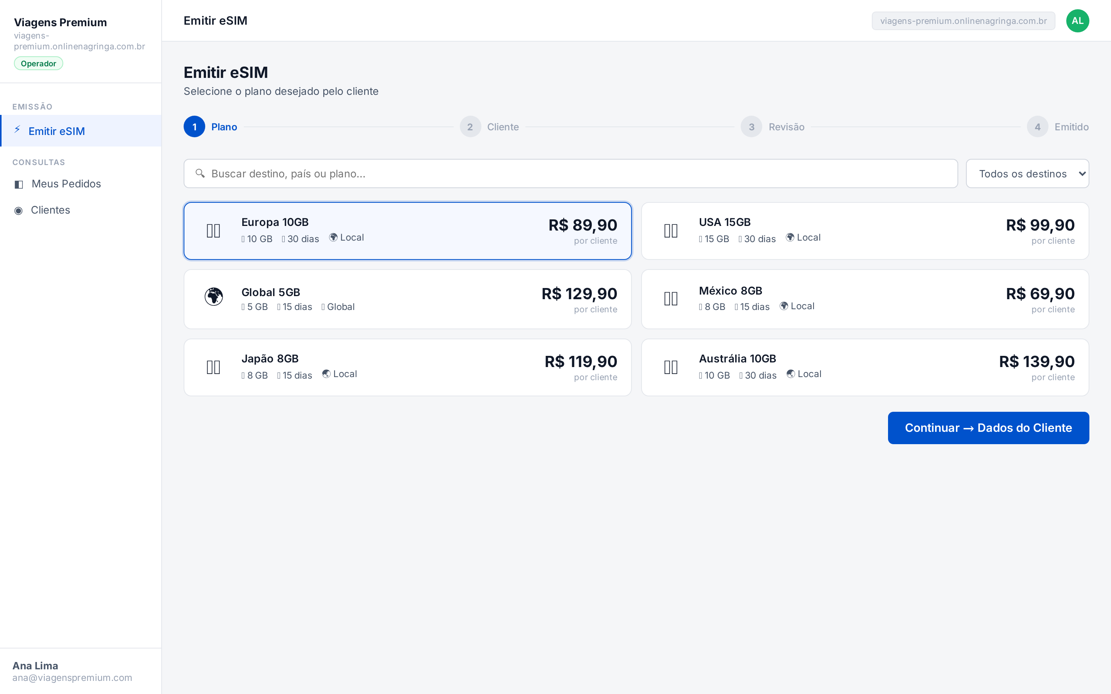This screenshot has width=1111, height=694.
Task: Click Viagens Premium title in sidebar
Action: coord(60,22)
